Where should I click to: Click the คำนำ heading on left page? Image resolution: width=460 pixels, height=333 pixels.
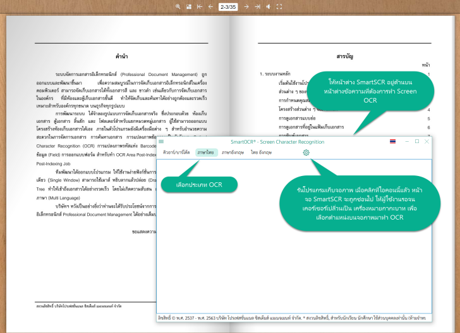121,56
